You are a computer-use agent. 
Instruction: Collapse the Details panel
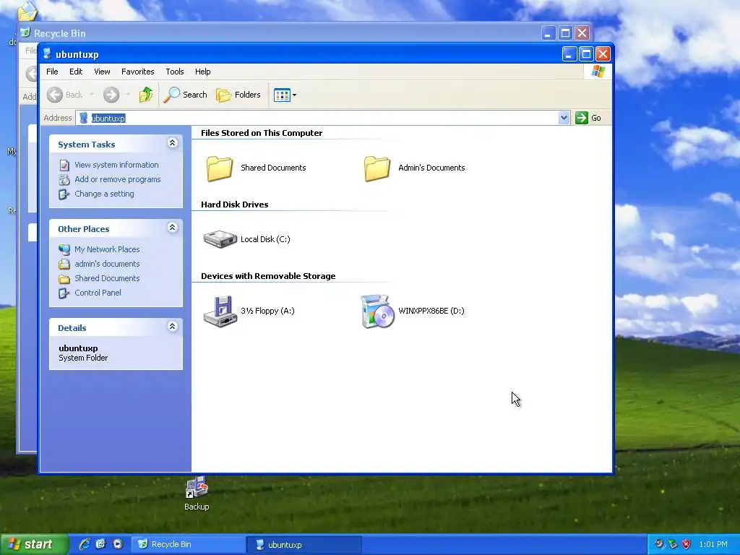[172, 327]
